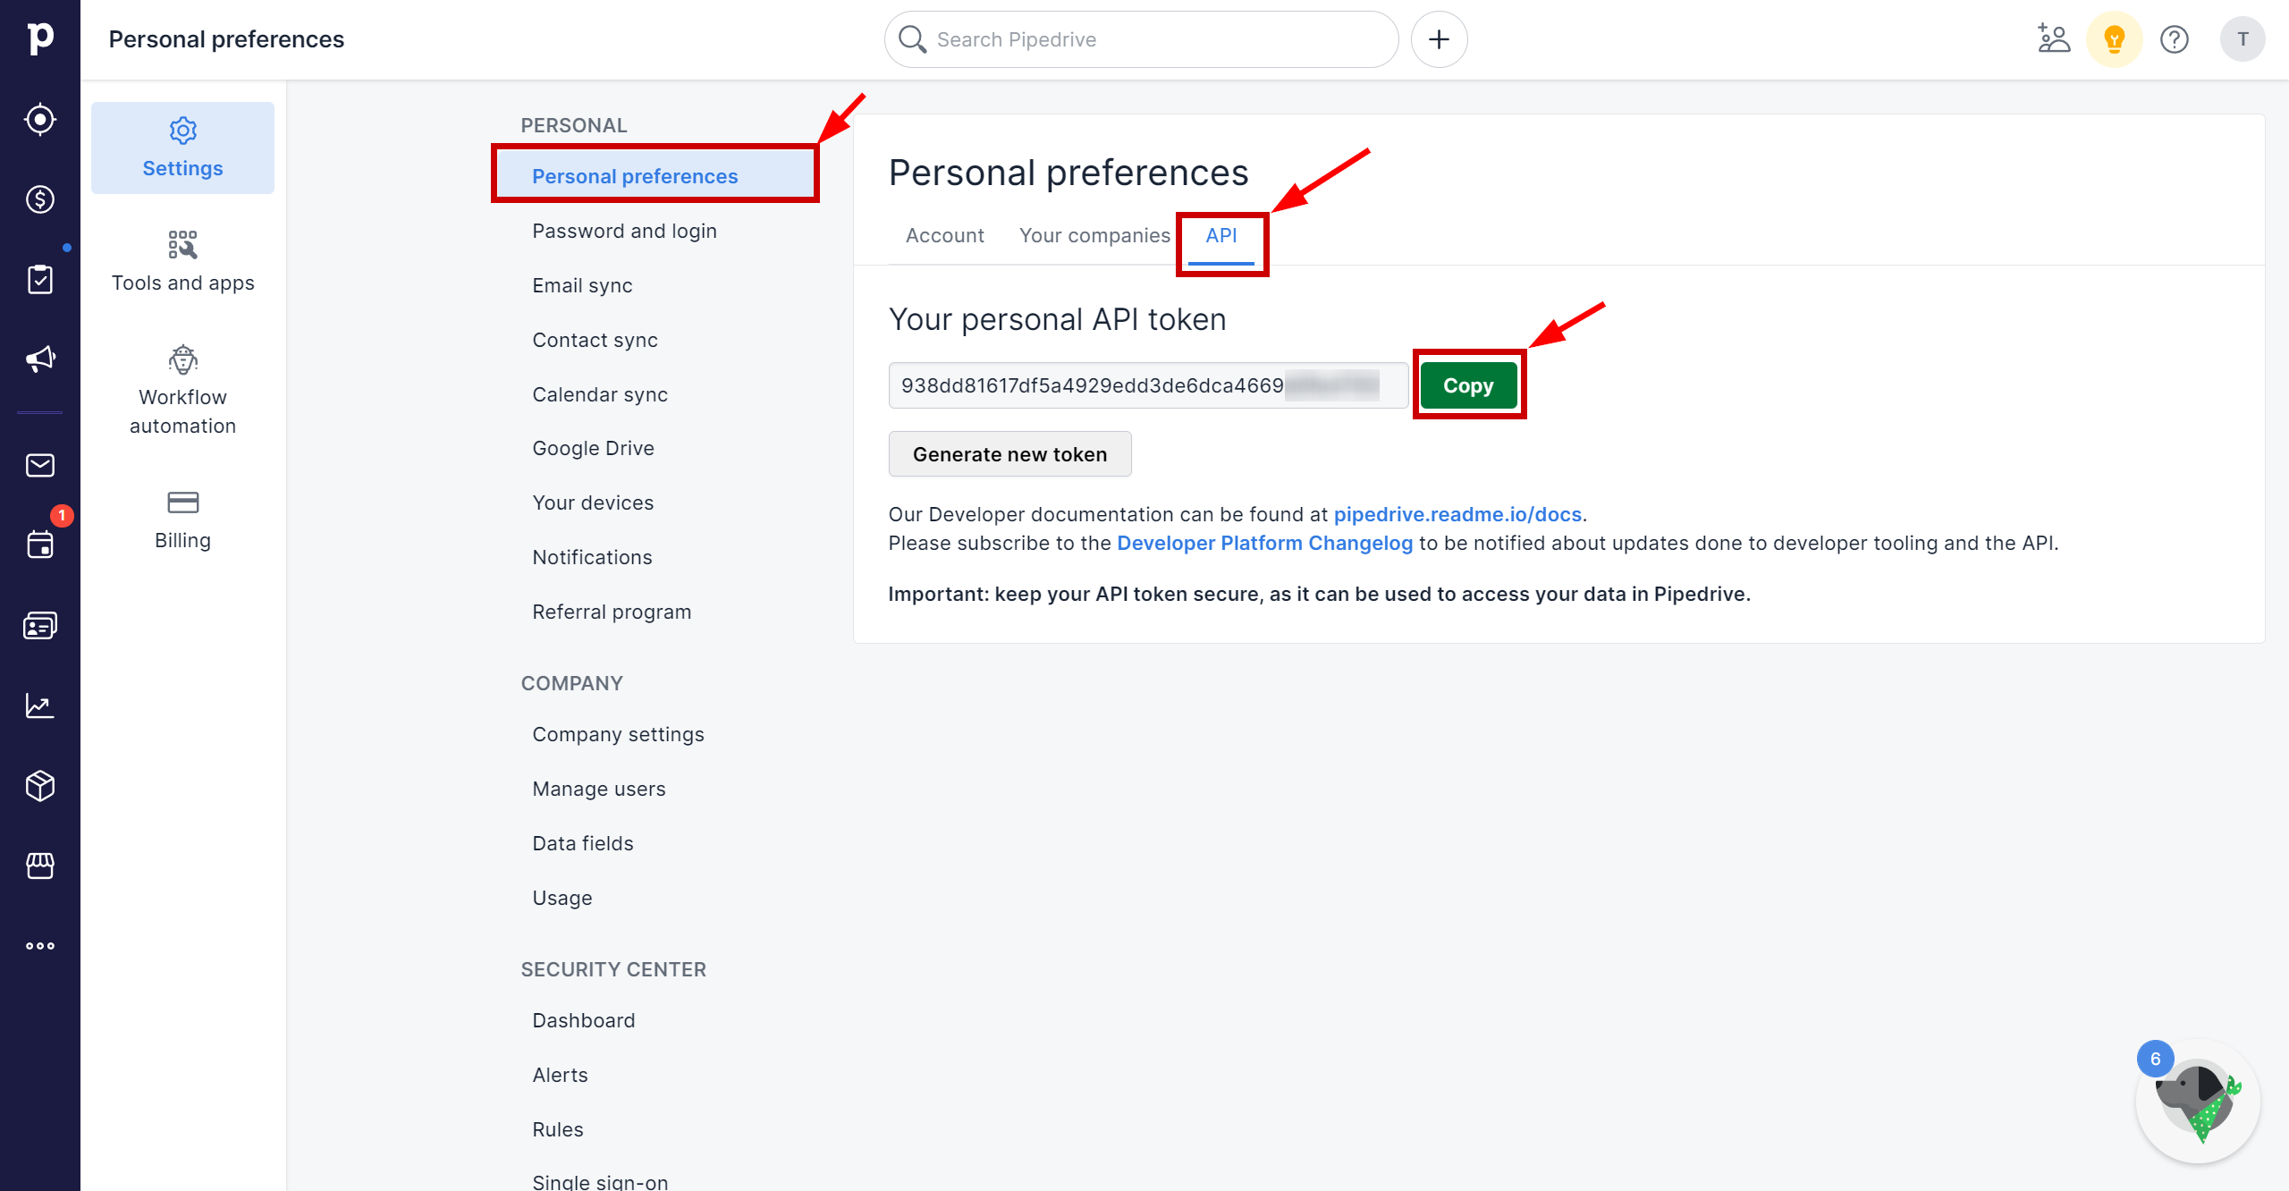Screen dimensions: 2289x1191
Task: Click Generate new token button
Action: point(1009,454)
